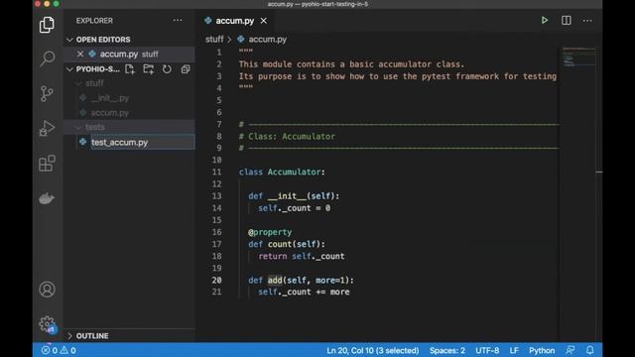Collapse all folders in Explorer
635x357 pixels.
pos(186,69)
